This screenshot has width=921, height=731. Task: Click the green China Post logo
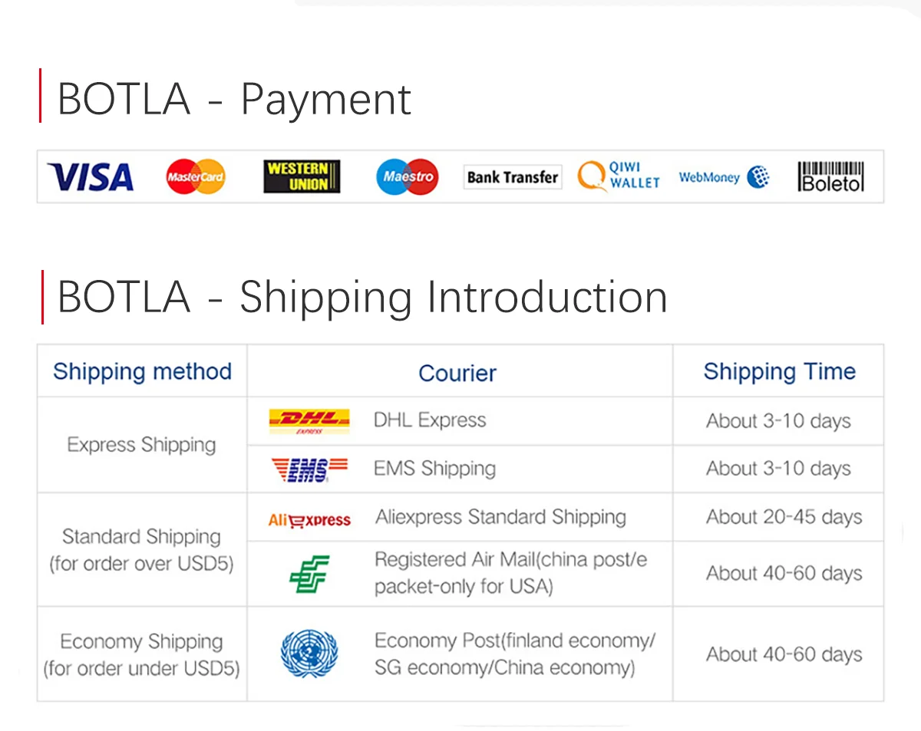309,574
